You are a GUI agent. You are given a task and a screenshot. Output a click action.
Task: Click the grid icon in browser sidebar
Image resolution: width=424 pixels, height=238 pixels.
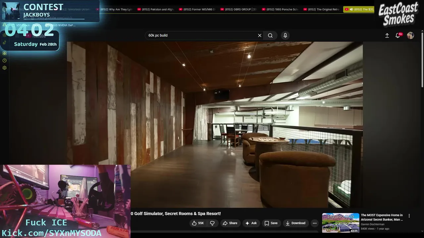(4, 53)
